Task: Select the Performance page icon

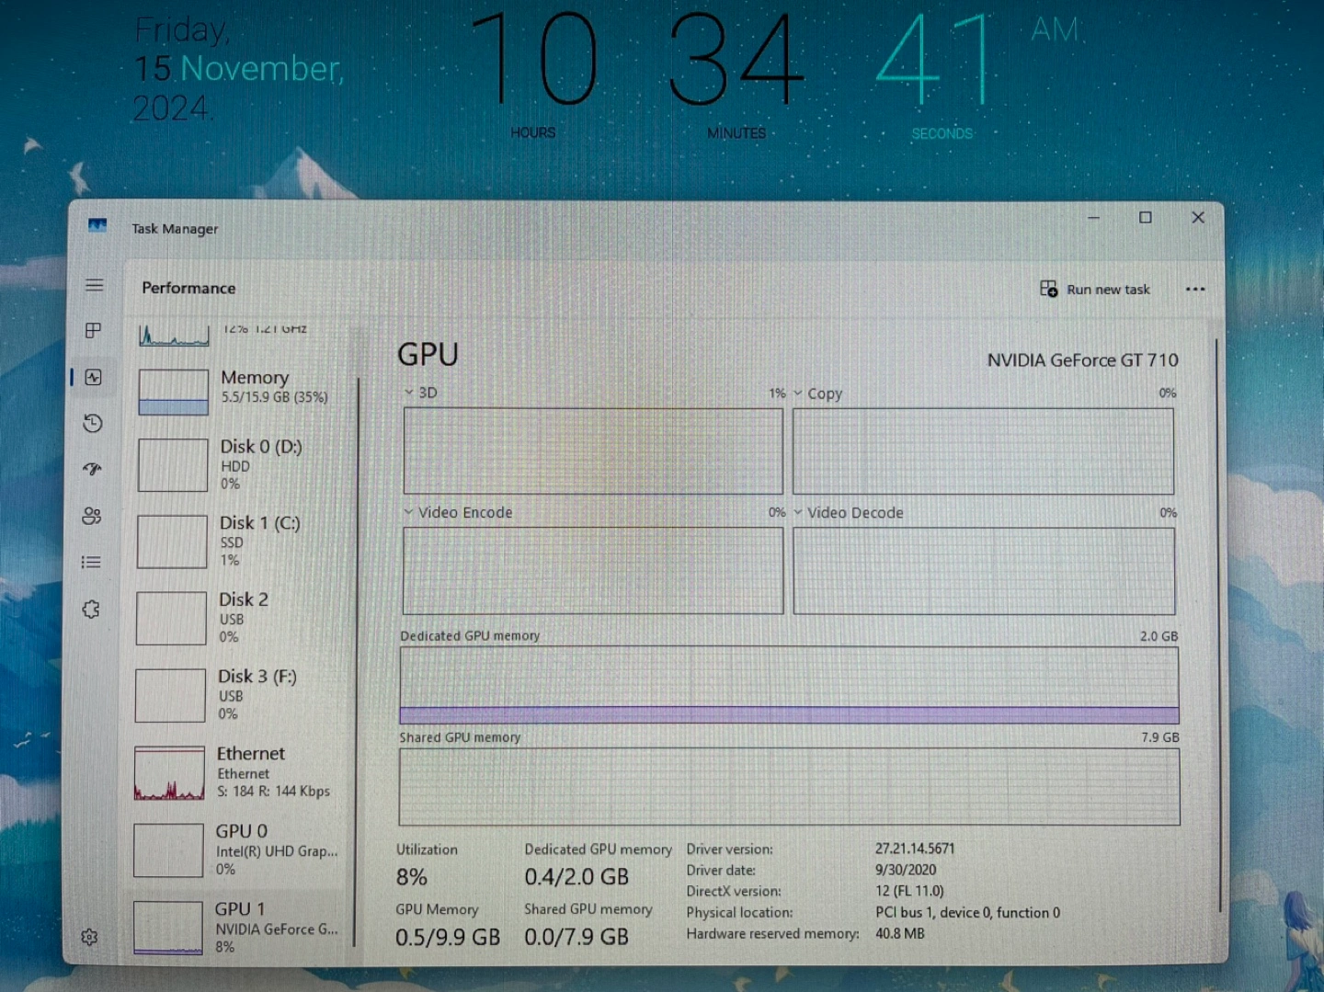Action: (x=93, y=377)
